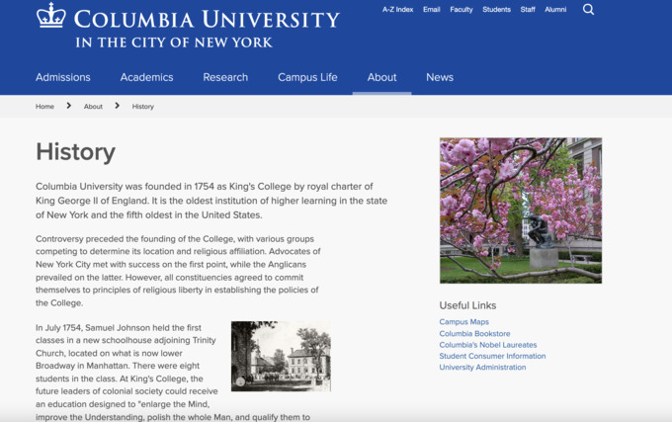Go to About breadcrumb
This screenshot has height=422, width=672.
[93, 107]
